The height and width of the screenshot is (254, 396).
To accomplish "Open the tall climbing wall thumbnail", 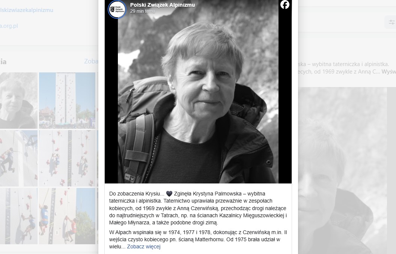I will (x=67, y=101).
